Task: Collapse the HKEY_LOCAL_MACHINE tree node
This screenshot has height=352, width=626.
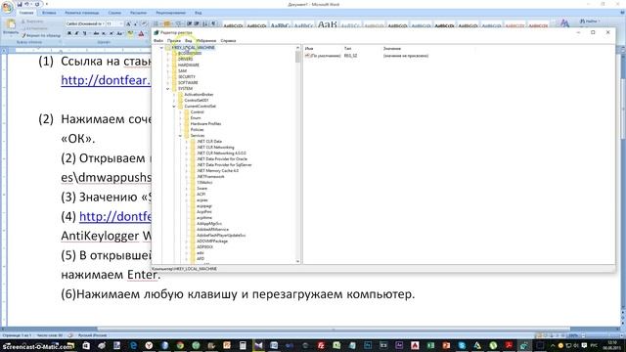Action: pos(161,48)
